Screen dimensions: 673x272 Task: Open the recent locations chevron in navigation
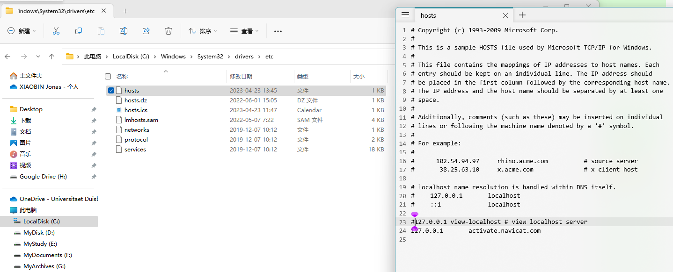click(38, 57)
